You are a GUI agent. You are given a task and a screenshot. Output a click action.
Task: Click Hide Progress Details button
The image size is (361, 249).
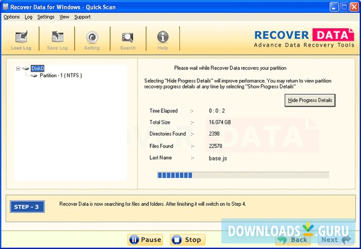pyautogui.click(x=310, y=101)
